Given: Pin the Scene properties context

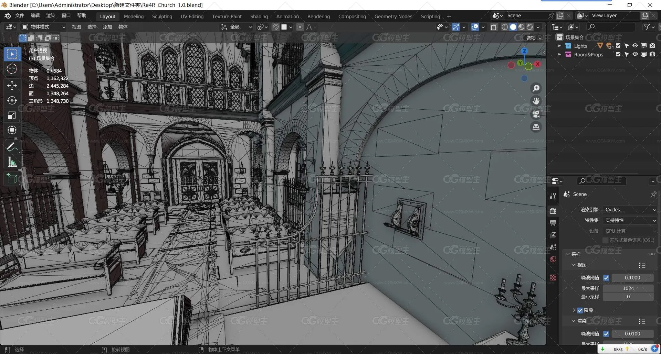Looking at the screenshot, I should pyautogui.click(x=653, y=194).
